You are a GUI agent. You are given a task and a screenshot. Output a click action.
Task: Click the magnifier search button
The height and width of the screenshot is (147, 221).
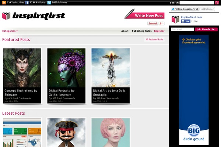(217, 3)
